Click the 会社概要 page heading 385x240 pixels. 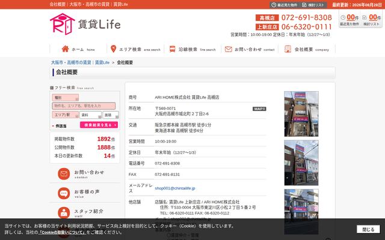(67, 72)
